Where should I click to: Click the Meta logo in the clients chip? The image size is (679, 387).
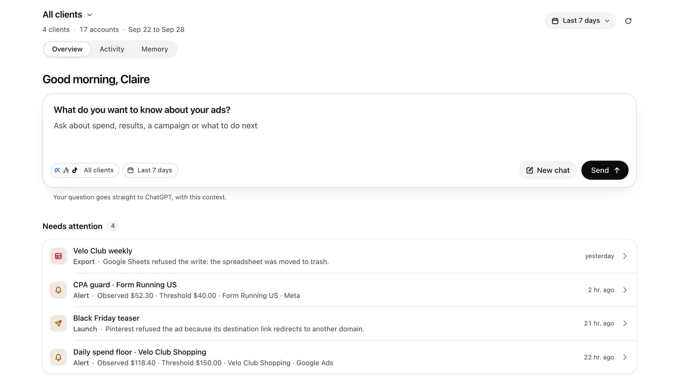pyautogui.click(x=57, y=170)
